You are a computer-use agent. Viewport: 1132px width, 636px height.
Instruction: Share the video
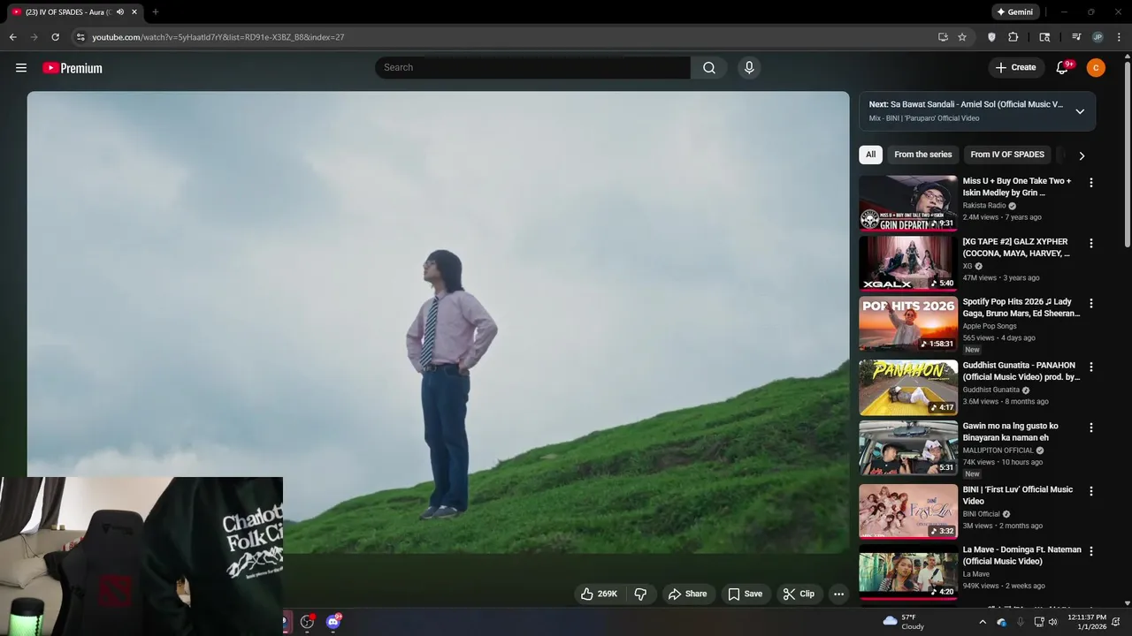point(687,594)
